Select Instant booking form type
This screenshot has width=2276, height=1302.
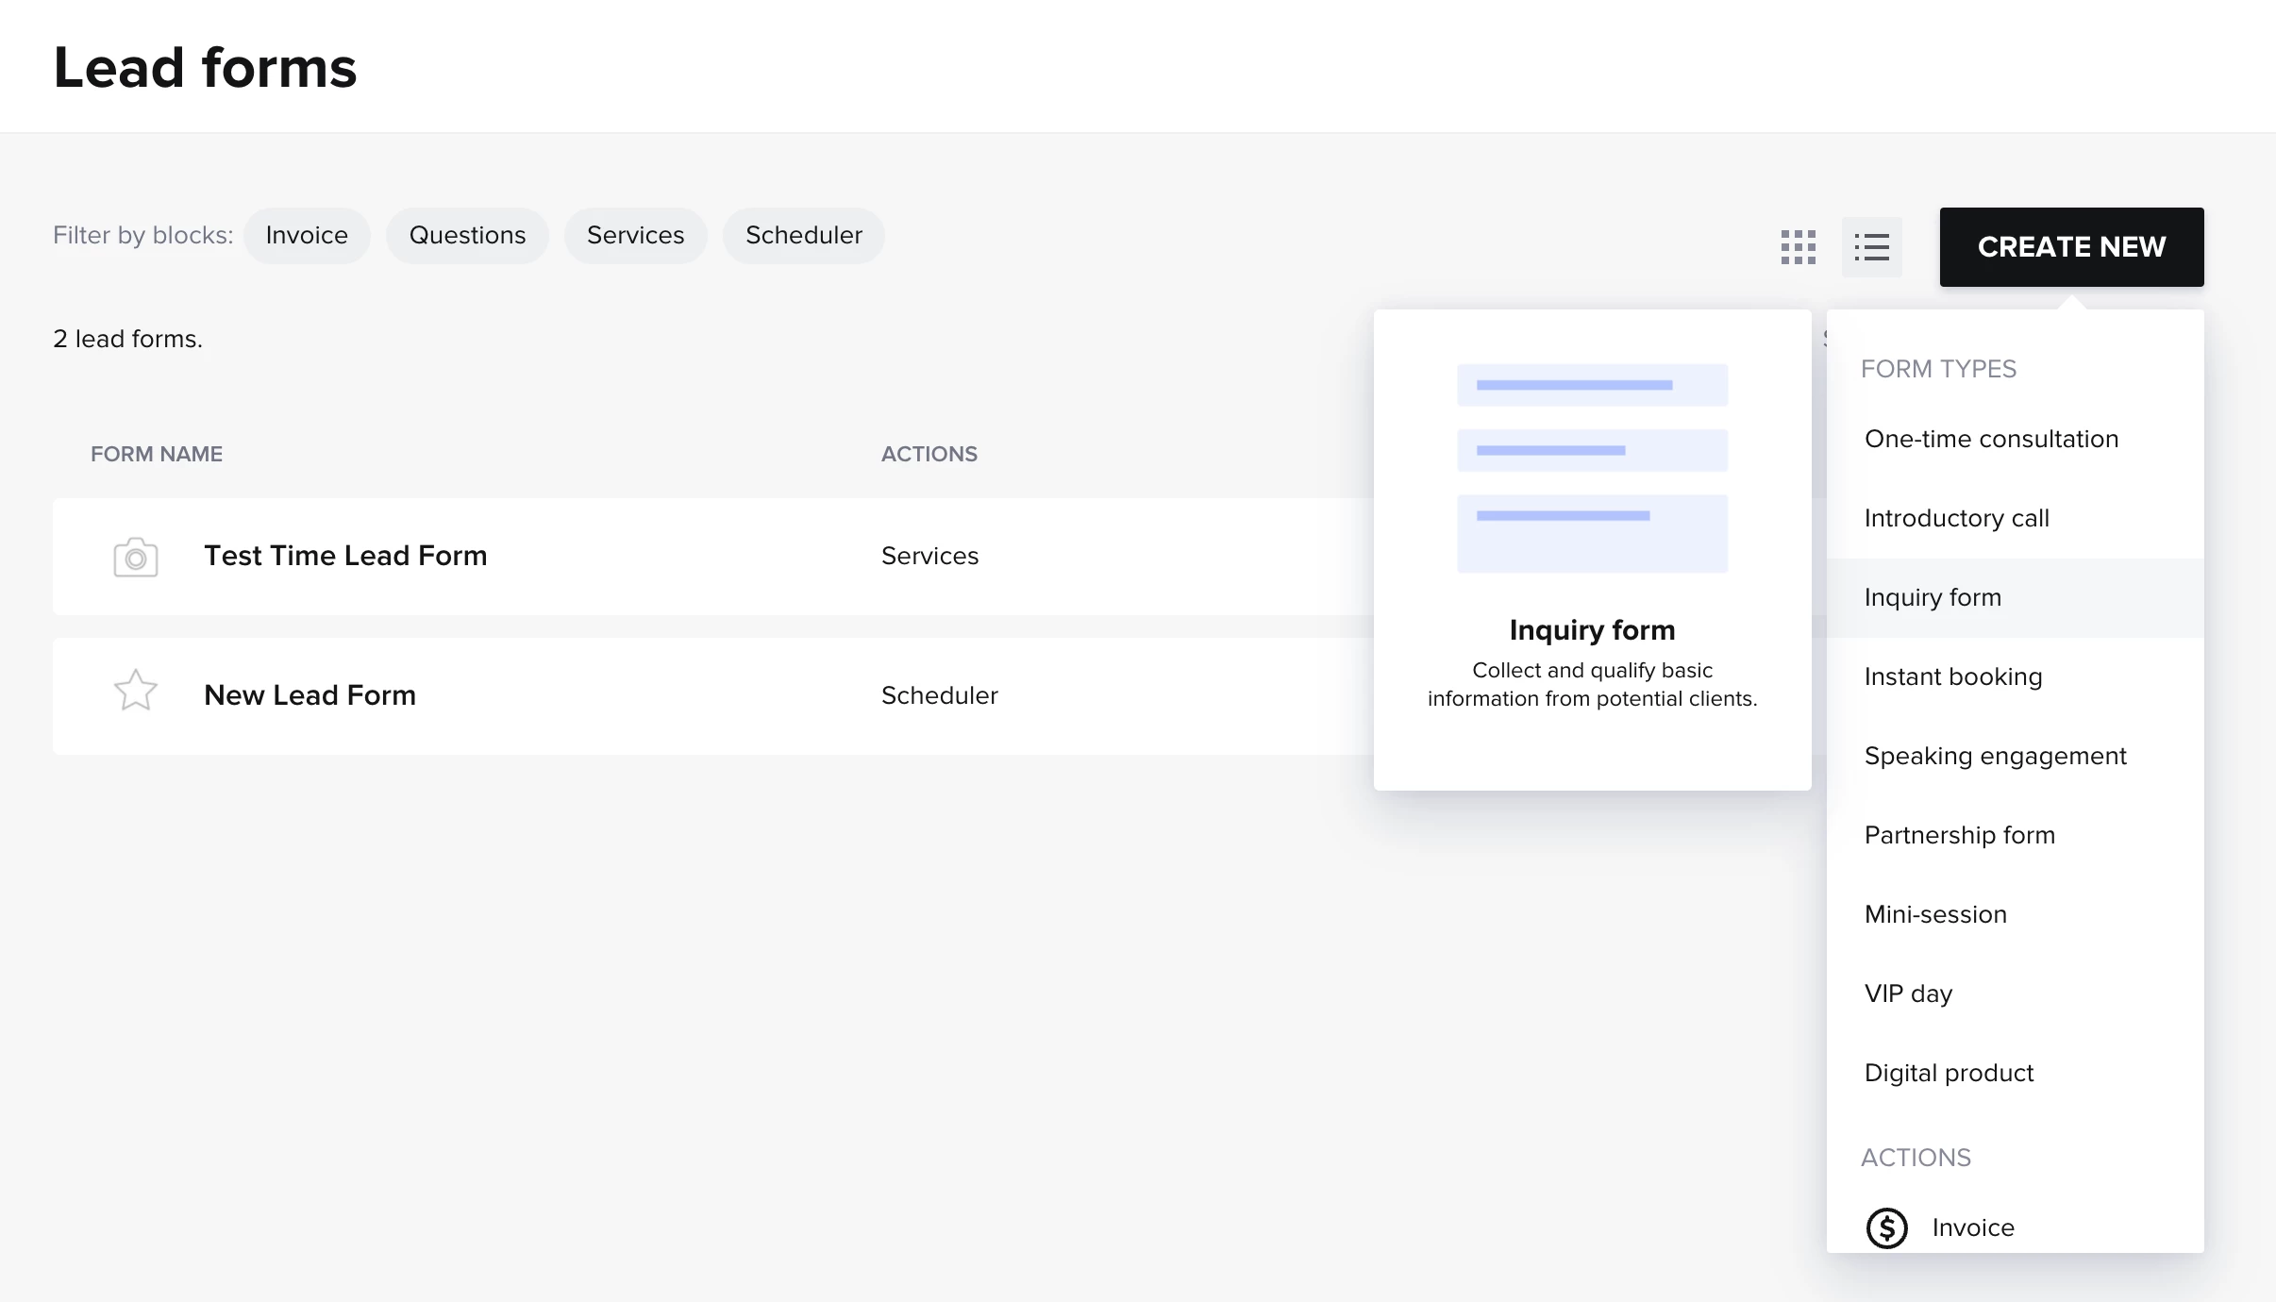(x=1952, y=676)
